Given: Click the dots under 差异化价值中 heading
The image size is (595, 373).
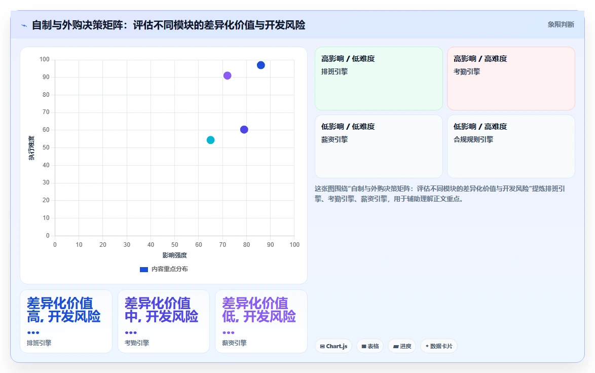Looking at the screenshot, I should click(x=131, y=332).
